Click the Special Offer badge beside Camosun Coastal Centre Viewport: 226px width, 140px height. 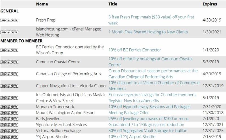(9, 62)
